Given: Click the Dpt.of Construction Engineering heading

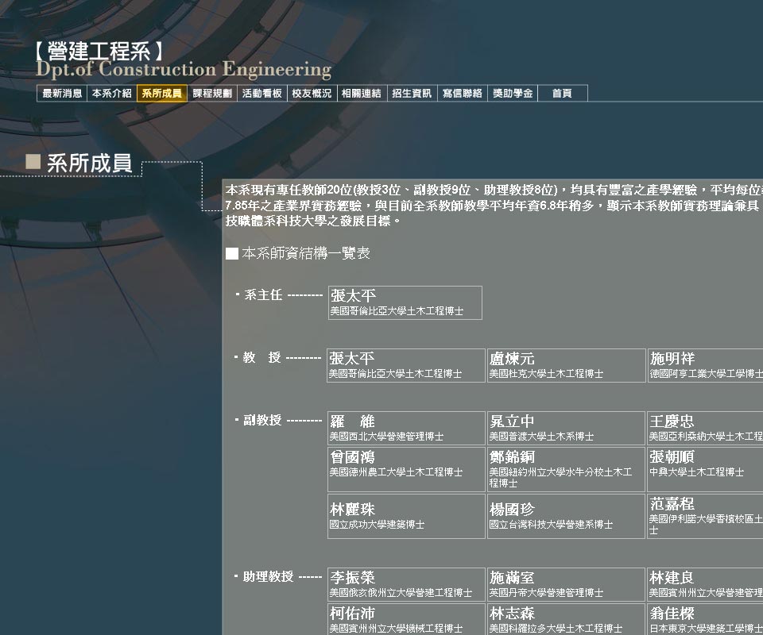Looking at the screenshot, I should [x=184, y=70].
